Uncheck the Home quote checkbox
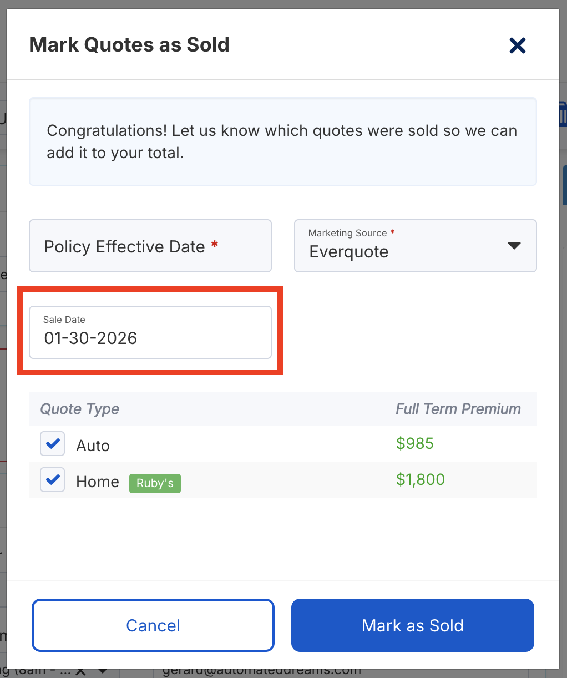Viewport: 567px width, 678px height. click(53, 480)
